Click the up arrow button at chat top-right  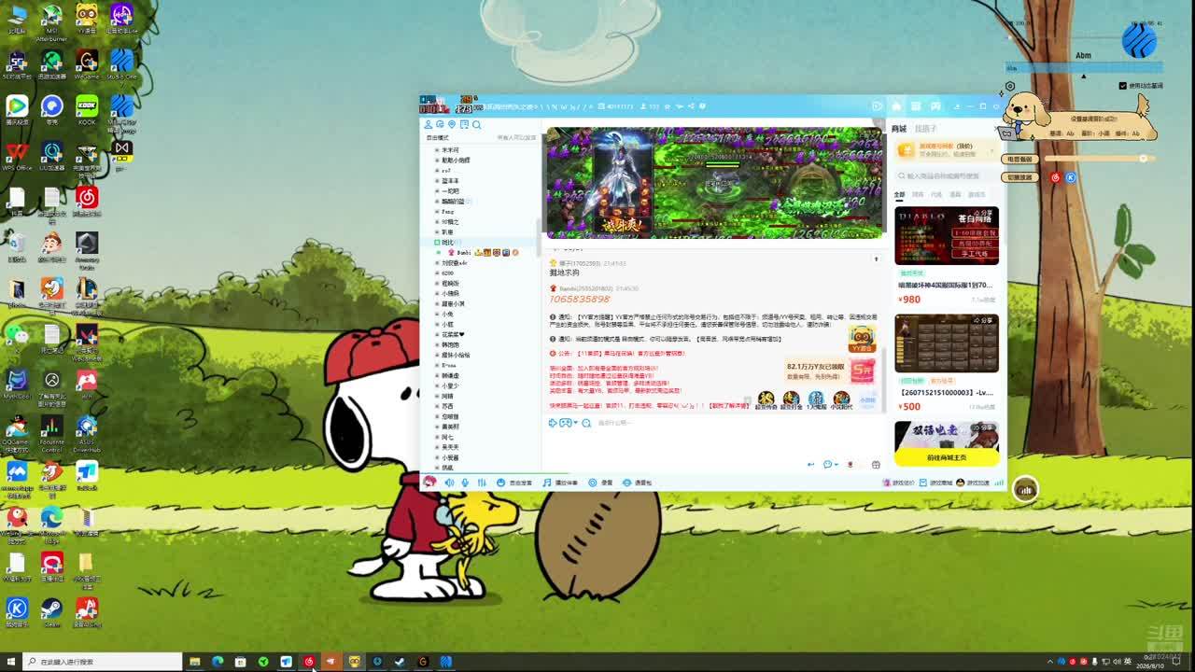876,259
